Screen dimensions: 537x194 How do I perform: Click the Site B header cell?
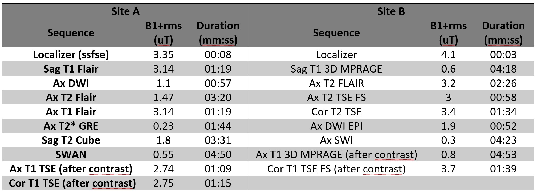(391, 11)
